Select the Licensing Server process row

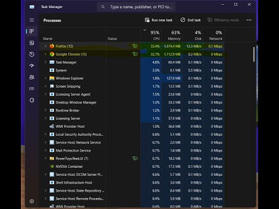[132, 118]
